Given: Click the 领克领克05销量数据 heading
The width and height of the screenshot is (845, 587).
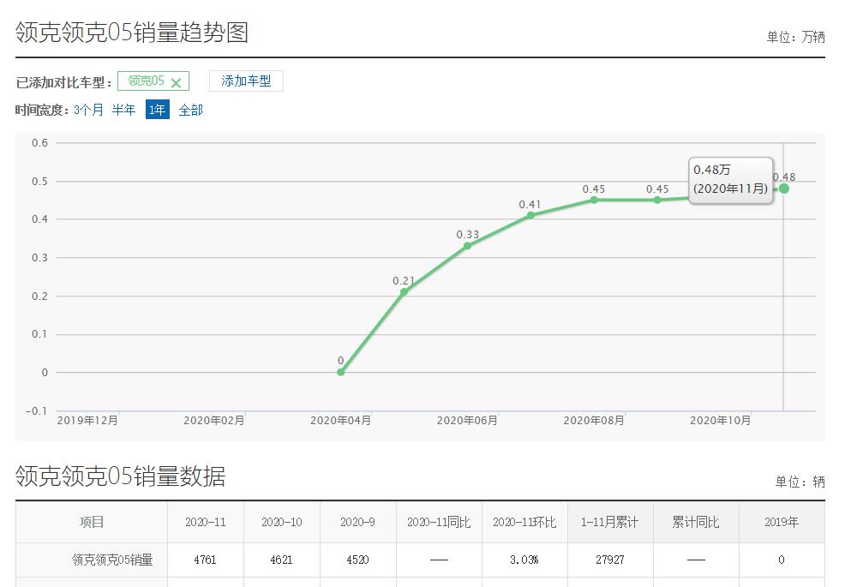Looking at the screenshot, I should (x=120, y=476).
